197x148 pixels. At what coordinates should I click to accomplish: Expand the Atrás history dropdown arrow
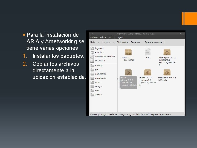[99, 42]
